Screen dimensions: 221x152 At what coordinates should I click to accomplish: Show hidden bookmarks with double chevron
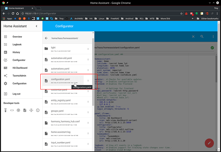(192, 19)
